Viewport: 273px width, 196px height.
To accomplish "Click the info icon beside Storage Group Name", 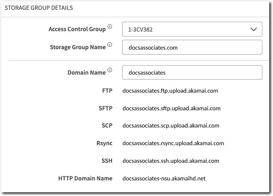I will point(110,45).
